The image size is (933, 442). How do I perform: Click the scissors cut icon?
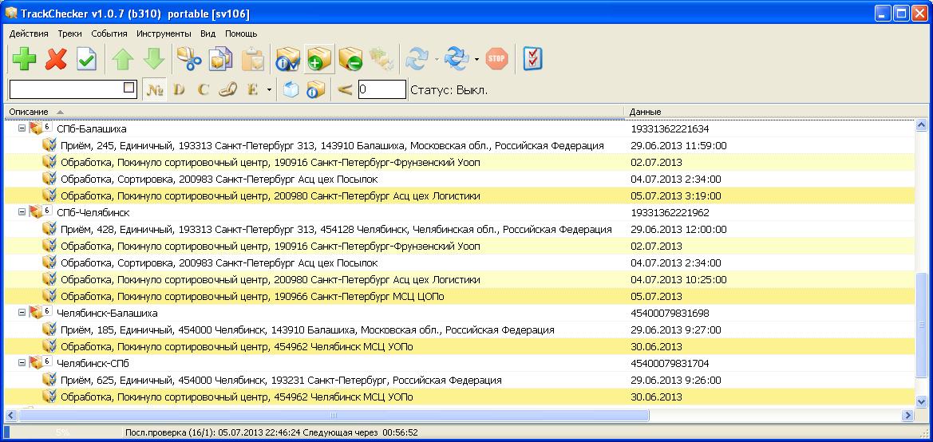click(x=188, y=59)
